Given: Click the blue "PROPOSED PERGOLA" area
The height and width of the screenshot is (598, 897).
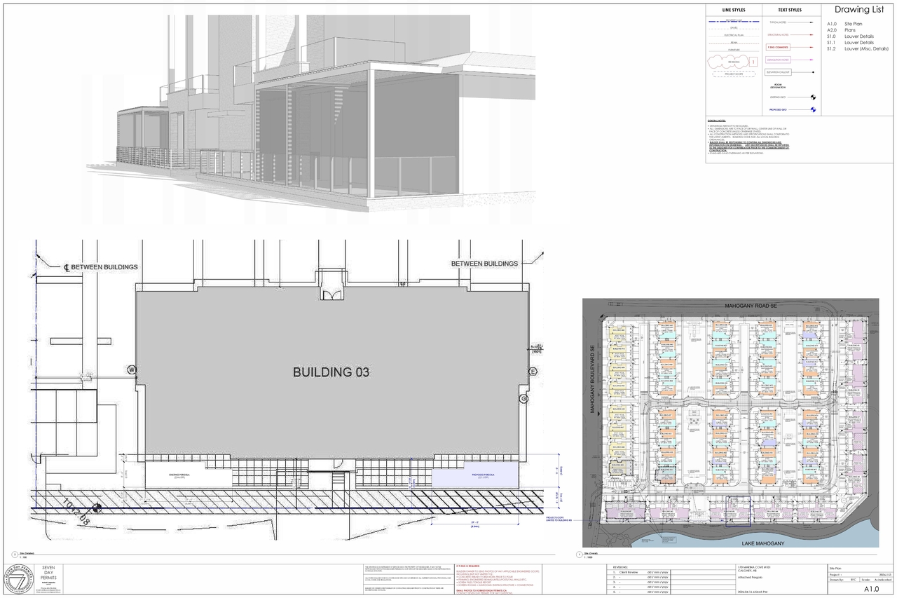Looking at the screenshot, I should click(476, 475).
